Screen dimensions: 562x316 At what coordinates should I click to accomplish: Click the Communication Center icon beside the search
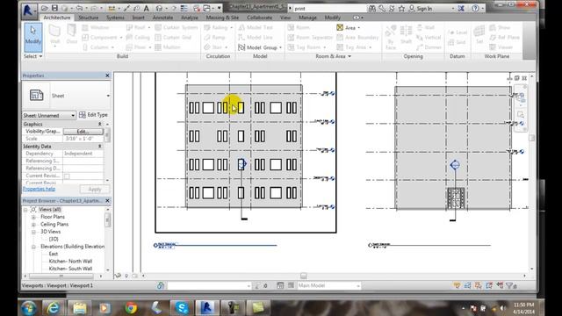pos(392,8)
